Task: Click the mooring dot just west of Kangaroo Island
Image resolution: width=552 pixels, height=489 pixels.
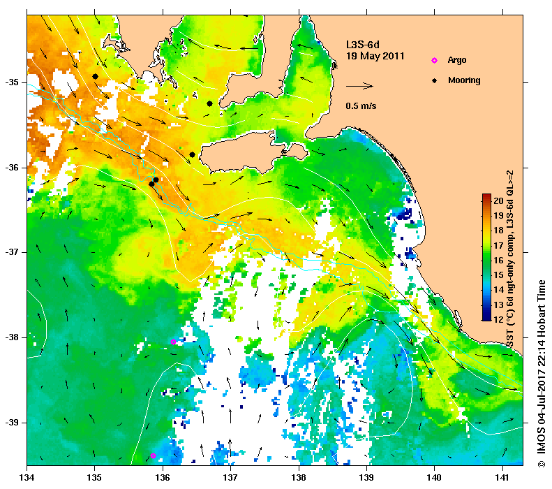Action: [192, 154]
